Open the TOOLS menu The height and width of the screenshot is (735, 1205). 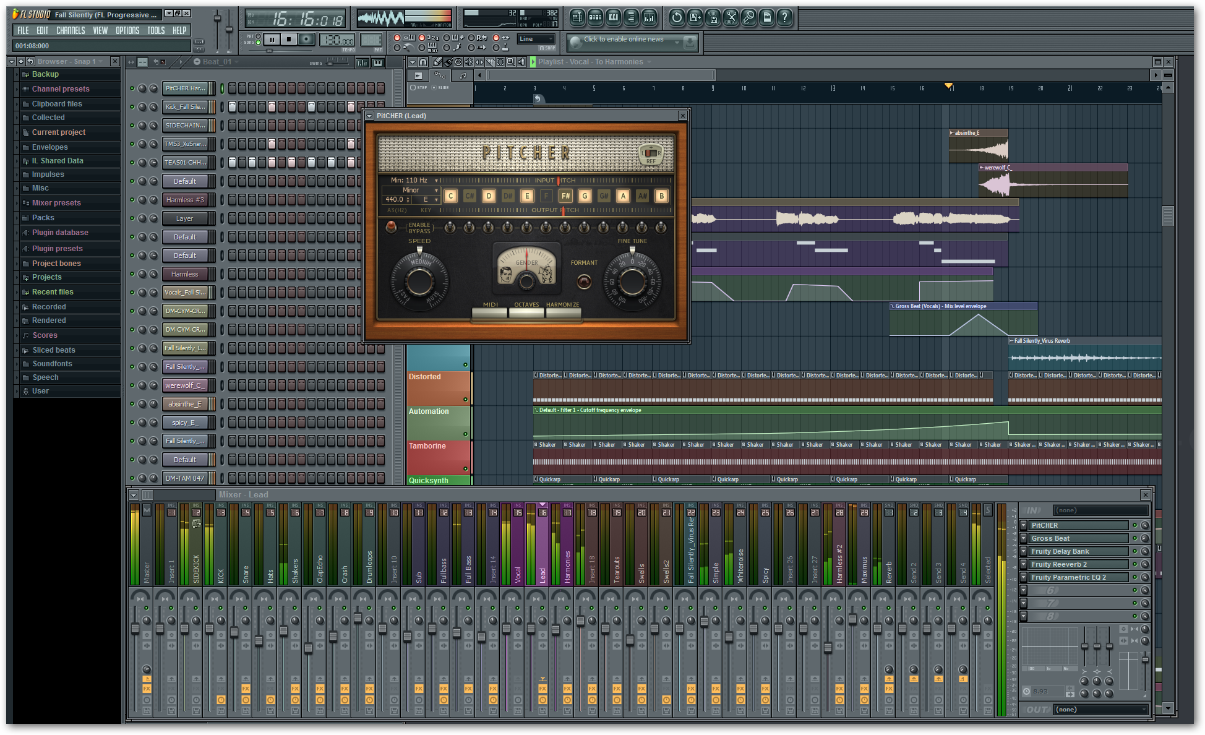[155, 30]
